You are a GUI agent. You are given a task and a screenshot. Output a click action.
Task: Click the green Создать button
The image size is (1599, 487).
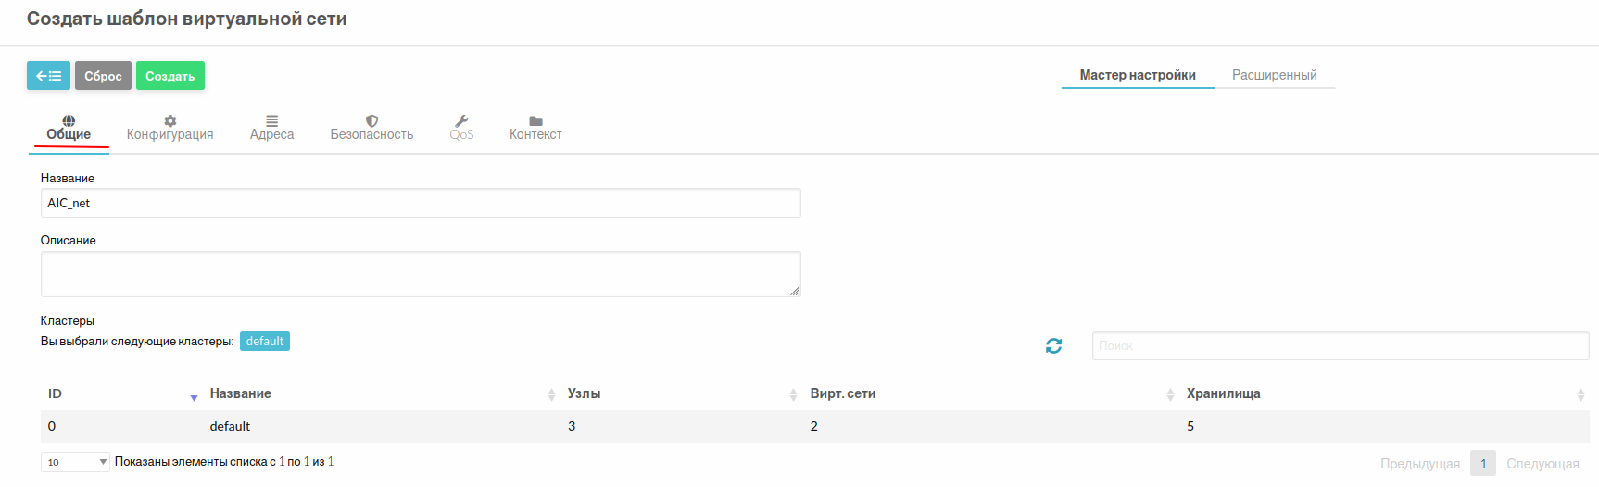[170, 76]
